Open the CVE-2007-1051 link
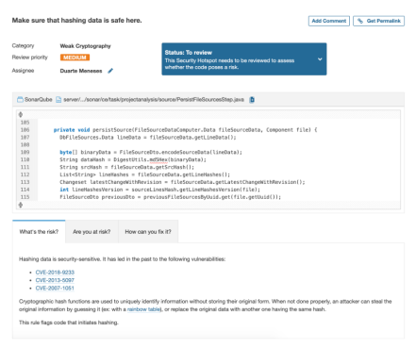 click(55, 288)
